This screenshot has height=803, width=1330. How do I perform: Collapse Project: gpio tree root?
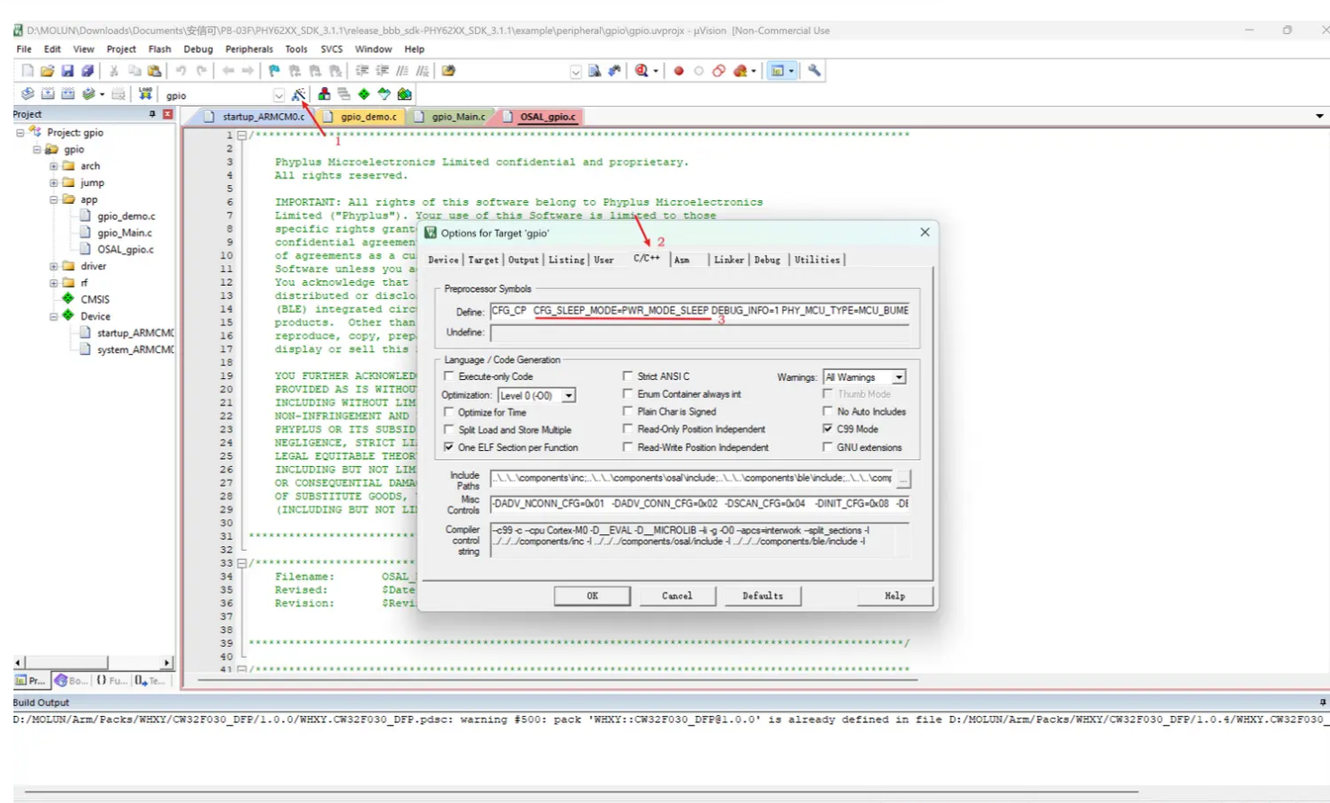[20, 132]
